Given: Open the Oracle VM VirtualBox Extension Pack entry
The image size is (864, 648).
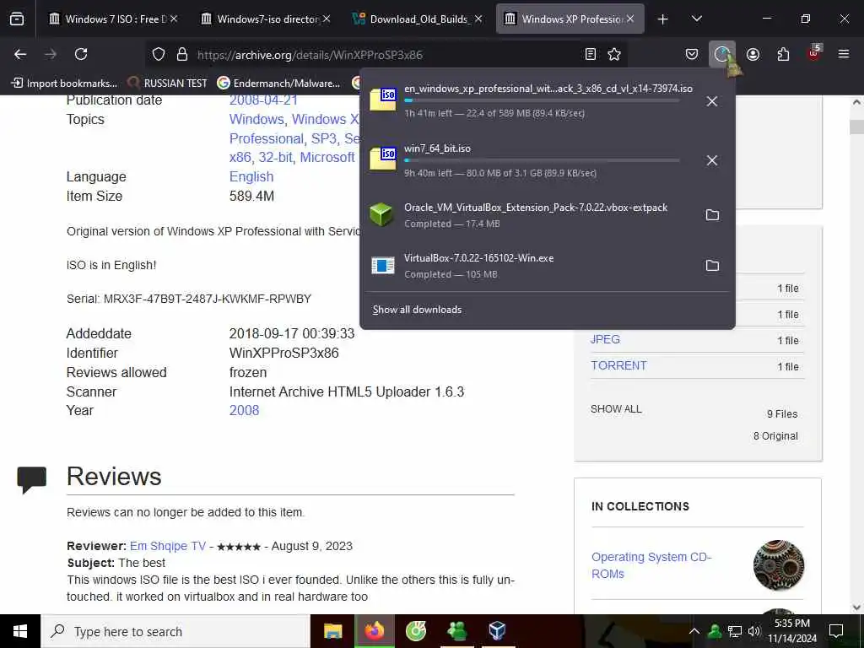Looking at the screenshot, I should [529, 215].
